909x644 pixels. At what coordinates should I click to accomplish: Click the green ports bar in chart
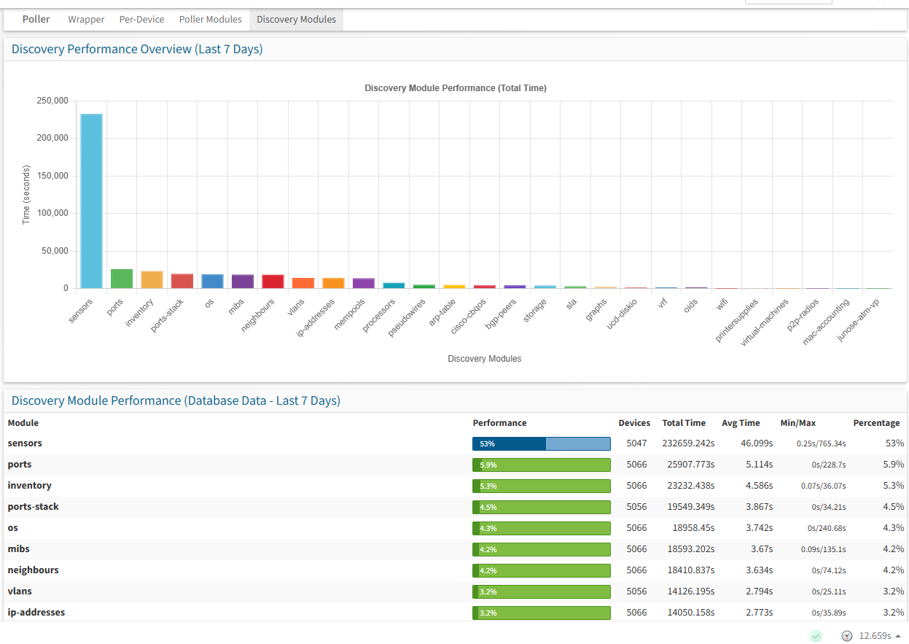[122, 279]
